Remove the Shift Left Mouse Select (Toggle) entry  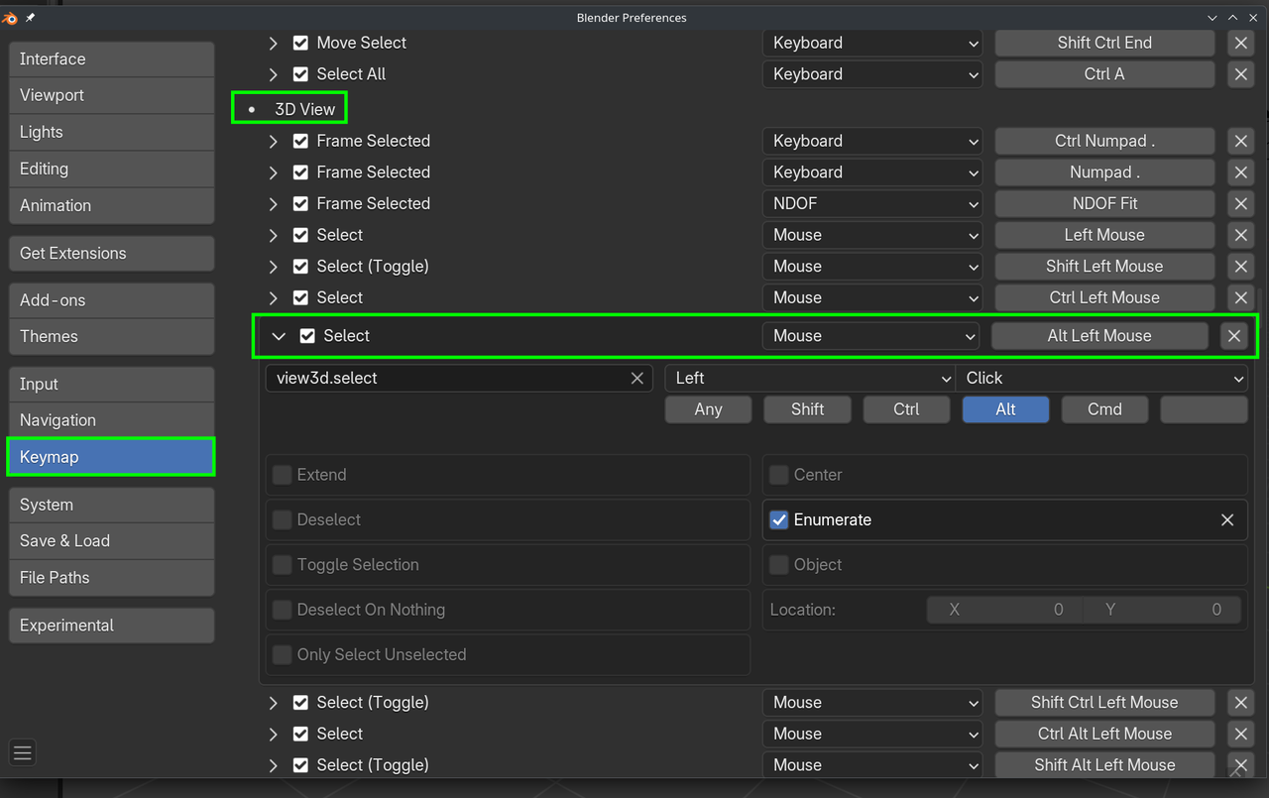pos(1240,267)
